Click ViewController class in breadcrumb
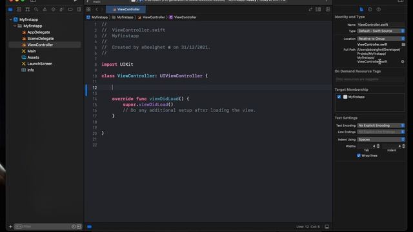 [183, 17]
